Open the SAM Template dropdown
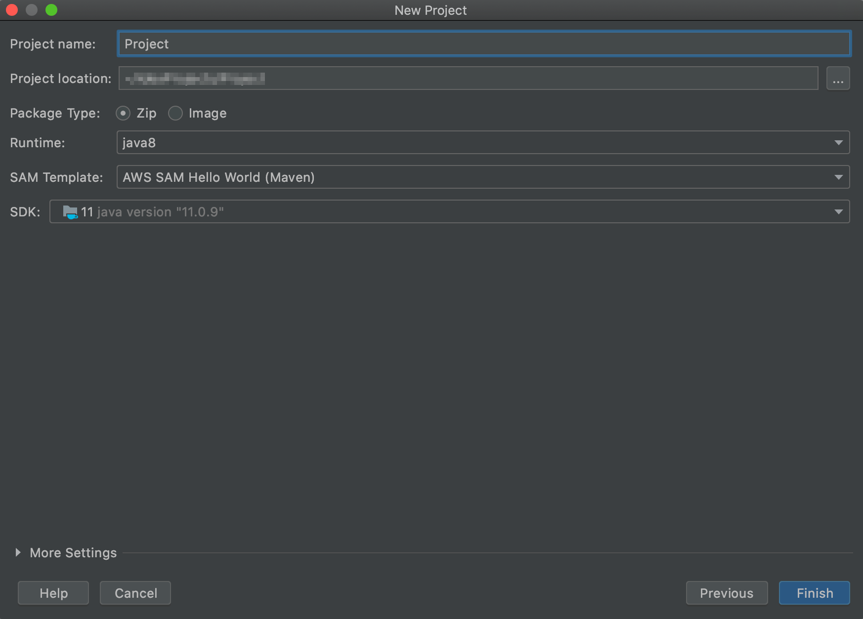This screenshot has width=863, height=619. (445, 177)
